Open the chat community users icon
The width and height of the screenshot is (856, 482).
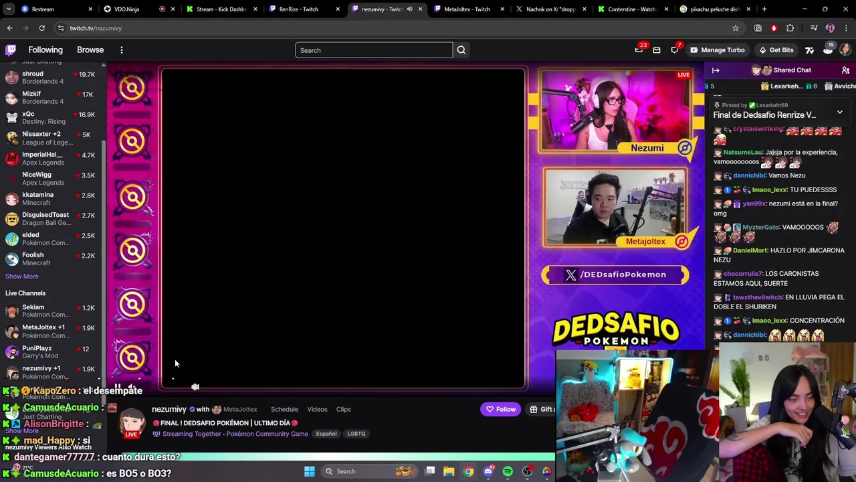845,70
